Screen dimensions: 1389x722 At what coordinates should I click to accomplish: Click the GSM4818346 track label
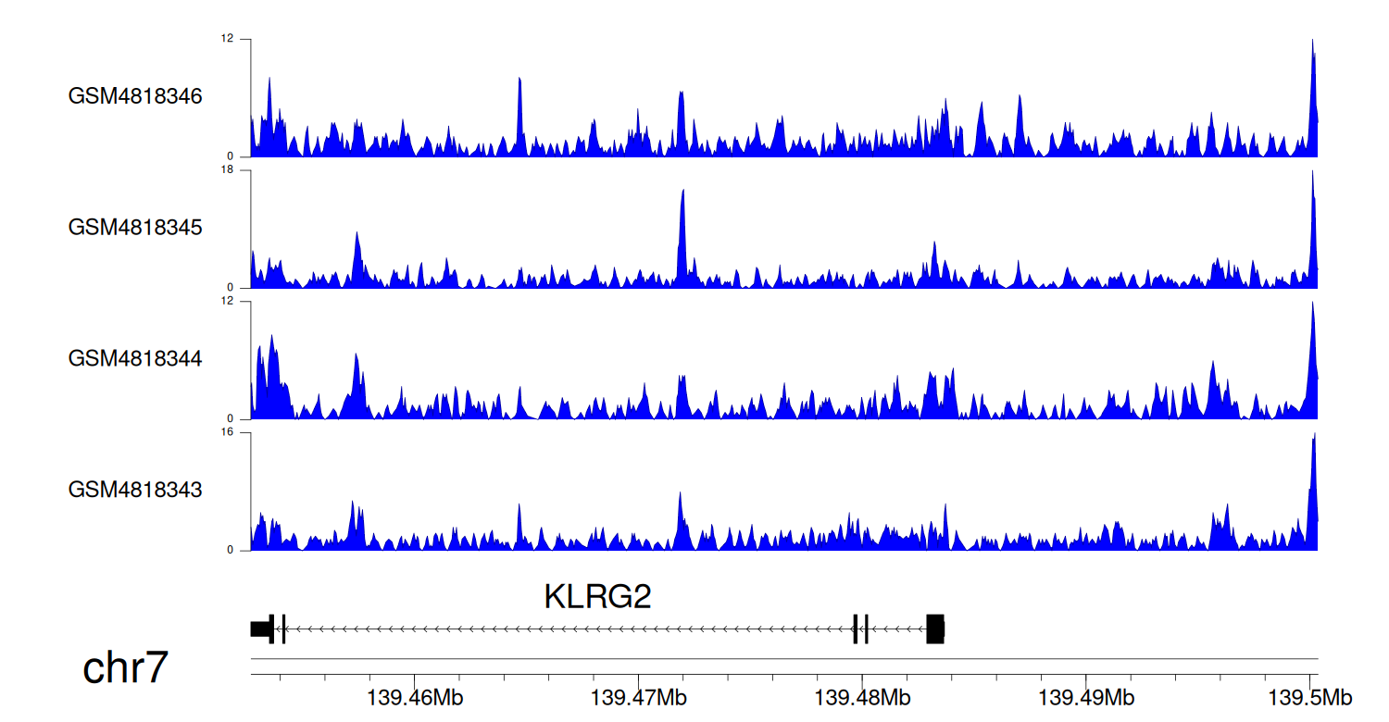(135, 96)
